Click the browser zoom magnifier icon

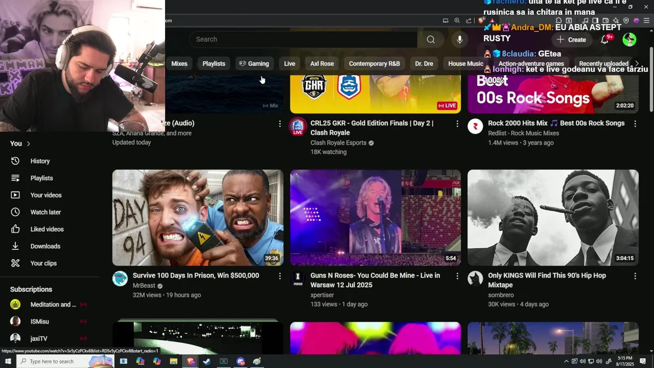click(x=457, y=20)
